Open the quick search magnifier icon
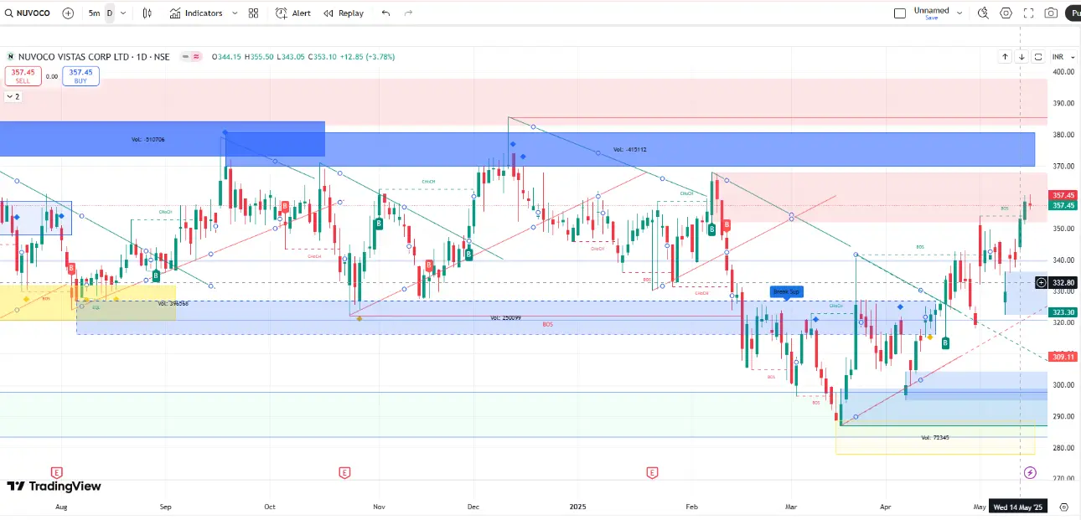 pos(984,13)
